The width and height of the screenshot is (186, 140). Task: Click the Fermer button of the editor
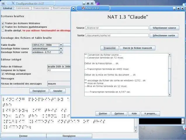click(23, 136)
